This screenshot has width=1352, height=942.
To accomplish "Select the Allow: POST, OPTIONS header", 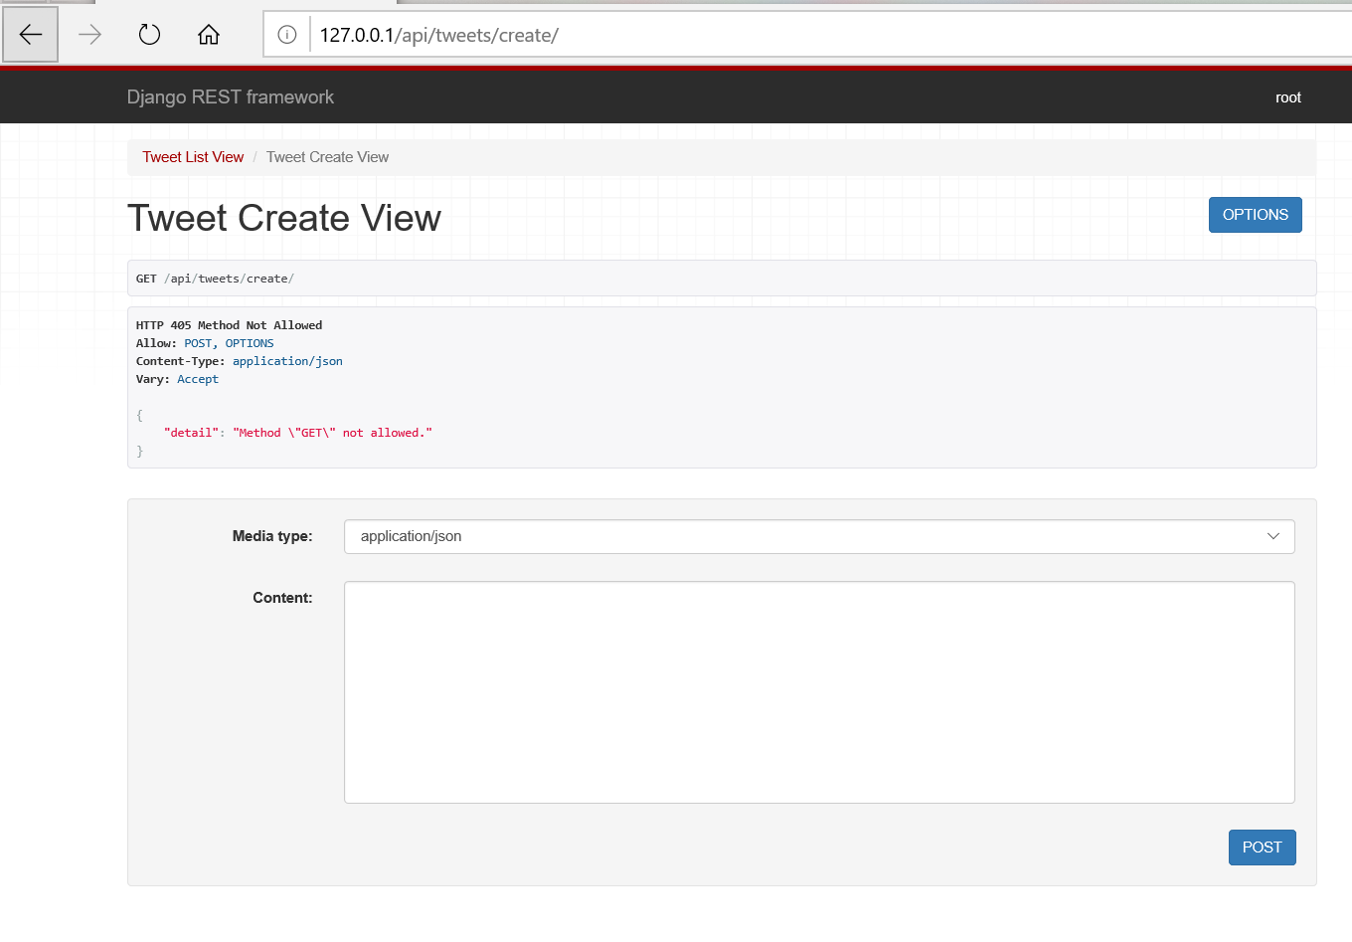I will click(205, 343).
